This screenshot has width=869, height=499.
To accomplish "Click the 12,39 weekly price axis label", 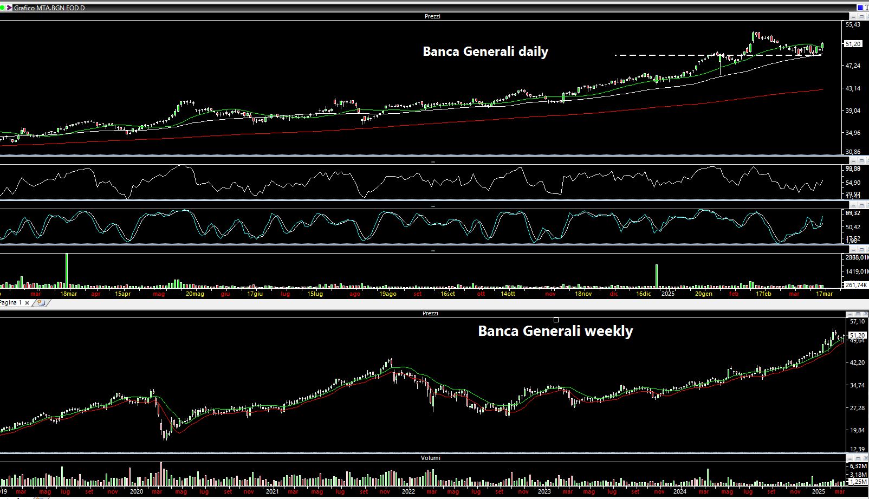I will tap(858, 449).
